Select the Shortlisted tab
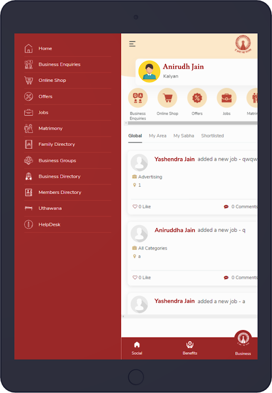 click(x=212, y=136)
